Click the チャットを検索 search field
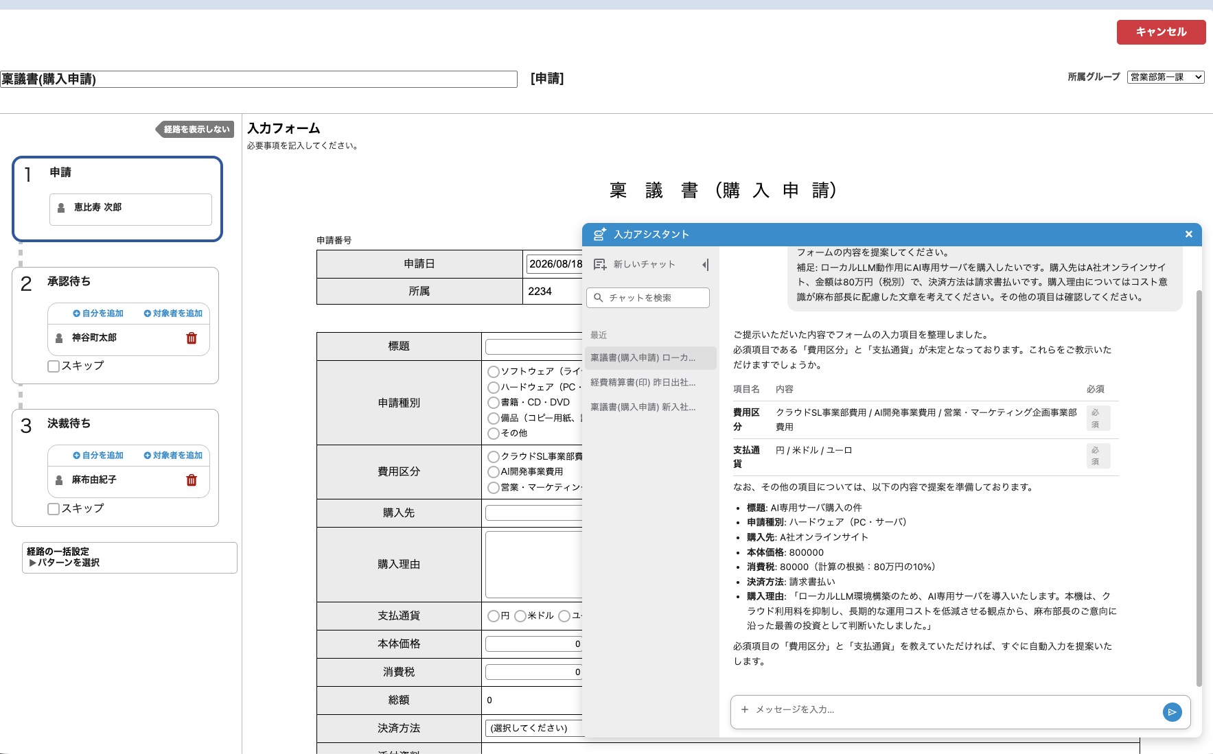 648,298
